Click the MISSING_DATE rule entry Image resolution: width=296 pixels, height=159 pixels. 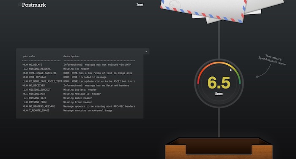coord(37,98)
